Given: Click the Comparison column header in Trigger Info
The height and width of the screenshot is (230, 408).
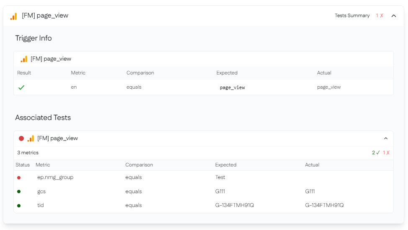Looking at the screenshot, I should click(140, 73).
